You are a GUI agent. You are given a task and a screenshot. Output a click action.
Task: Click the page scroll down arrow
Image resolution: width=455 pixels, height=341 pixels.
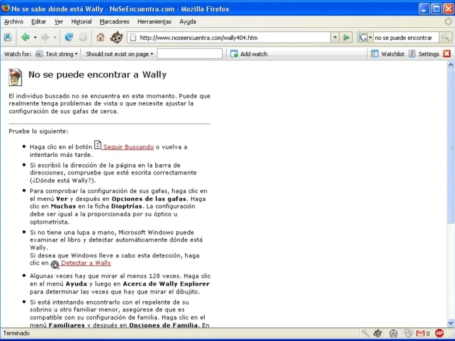tap(450, 323)
